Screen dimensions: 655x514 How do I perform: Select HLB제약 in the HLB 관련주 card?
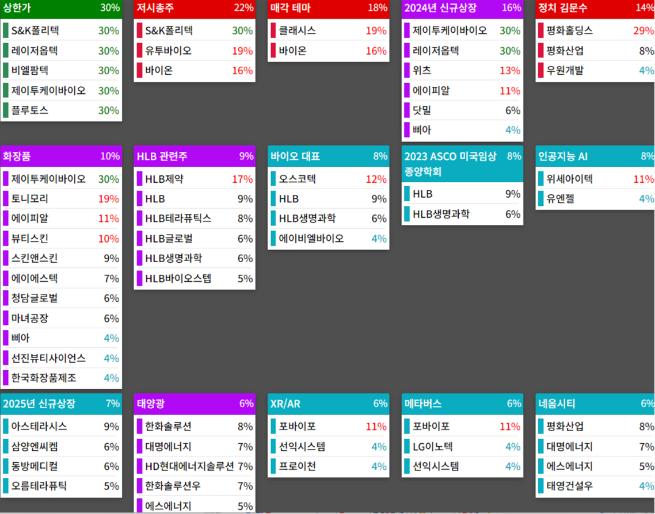point(194,179)
